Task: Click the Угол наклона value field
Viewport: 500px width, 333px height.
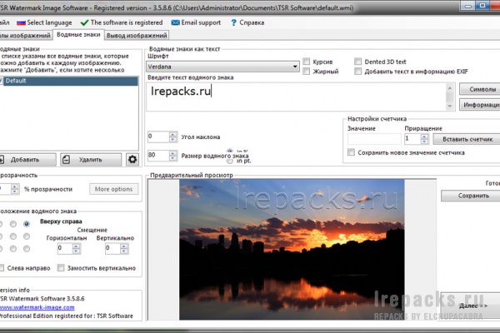Action: click(158, 137)
